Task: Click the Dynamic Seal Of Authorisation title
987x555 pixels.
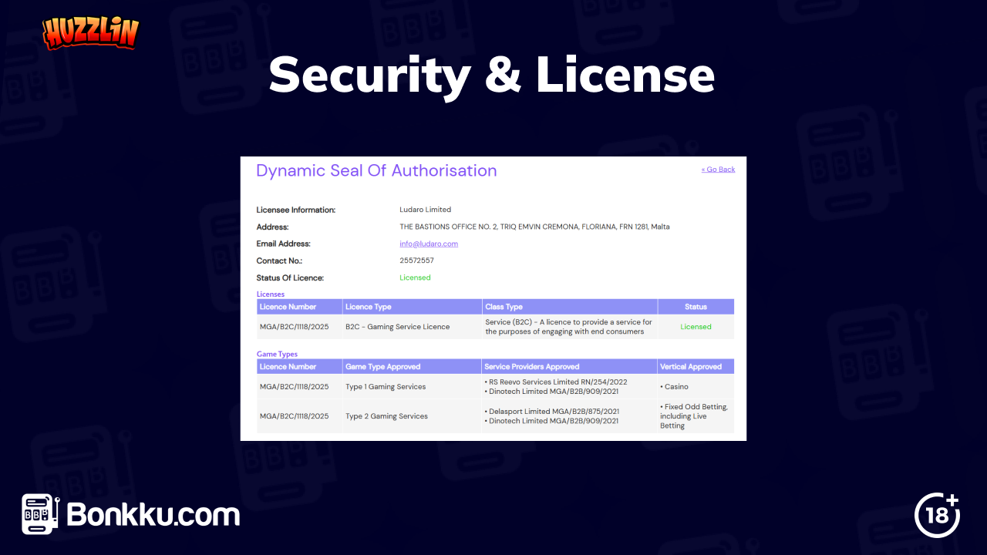Action: (x=376, y=170)
